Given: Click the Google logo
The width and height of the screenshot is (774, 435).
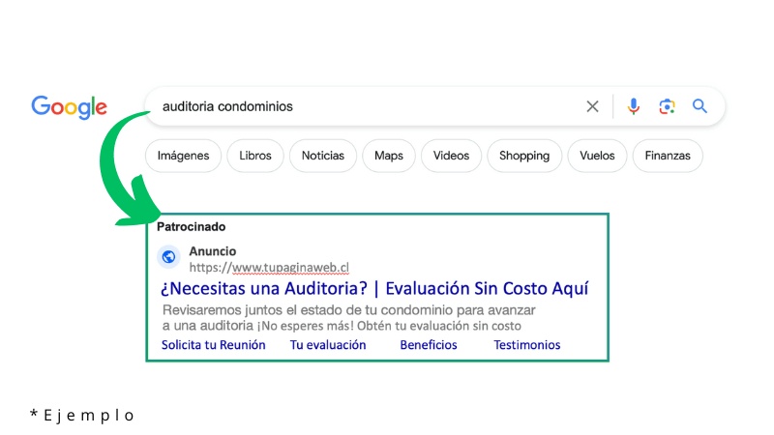Looking at the screenshot, I should point(69,106).
